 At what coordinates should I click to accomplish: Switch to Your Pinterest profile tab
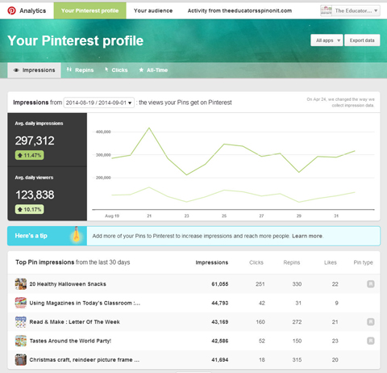coord(89,10)
